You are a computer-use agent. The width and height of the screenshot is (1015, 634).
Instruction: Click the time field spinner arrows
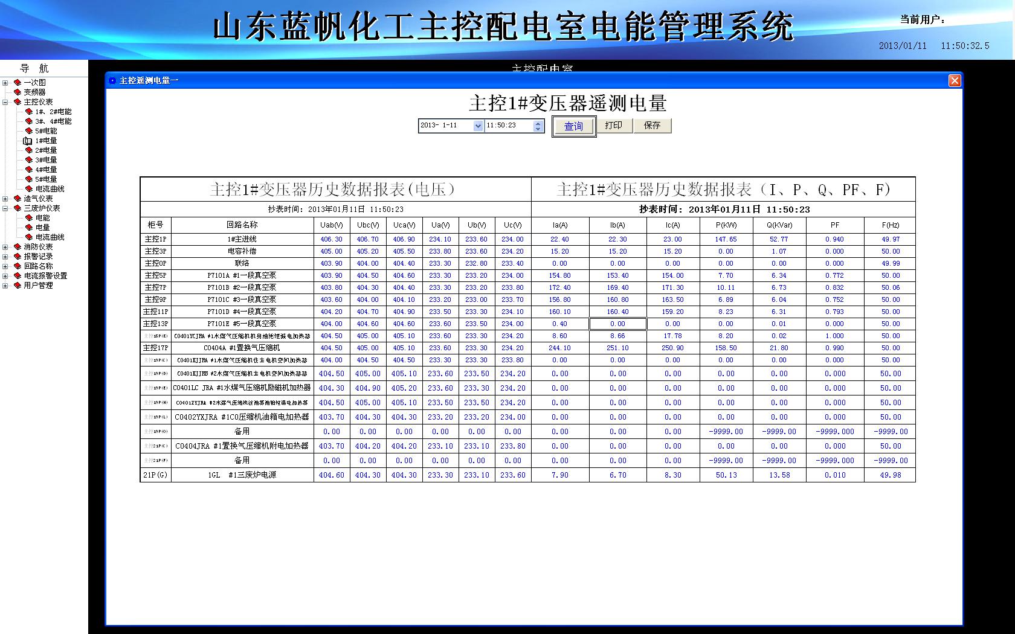click(538, 126)
